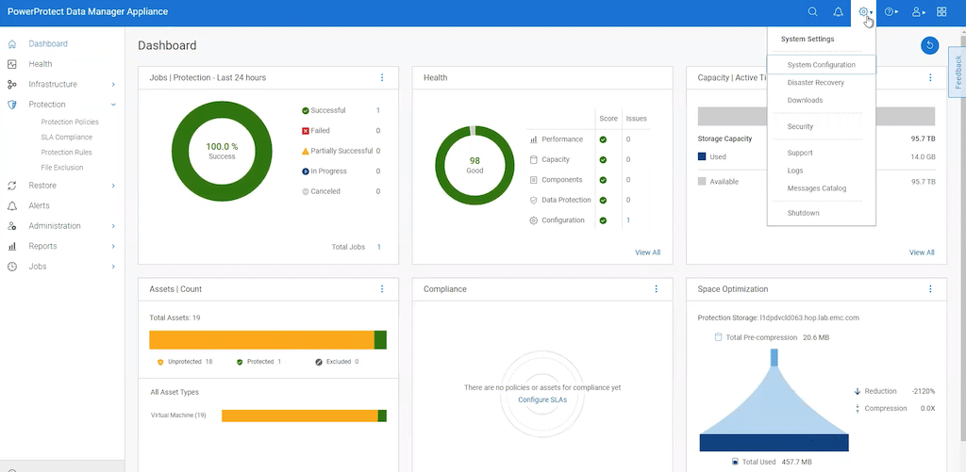Click the Infrastructure icon in sidebar

[11, 84]
